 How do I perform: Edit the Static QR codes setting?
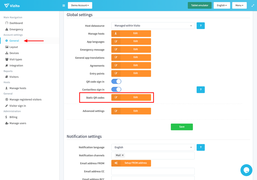coord(131,97)
